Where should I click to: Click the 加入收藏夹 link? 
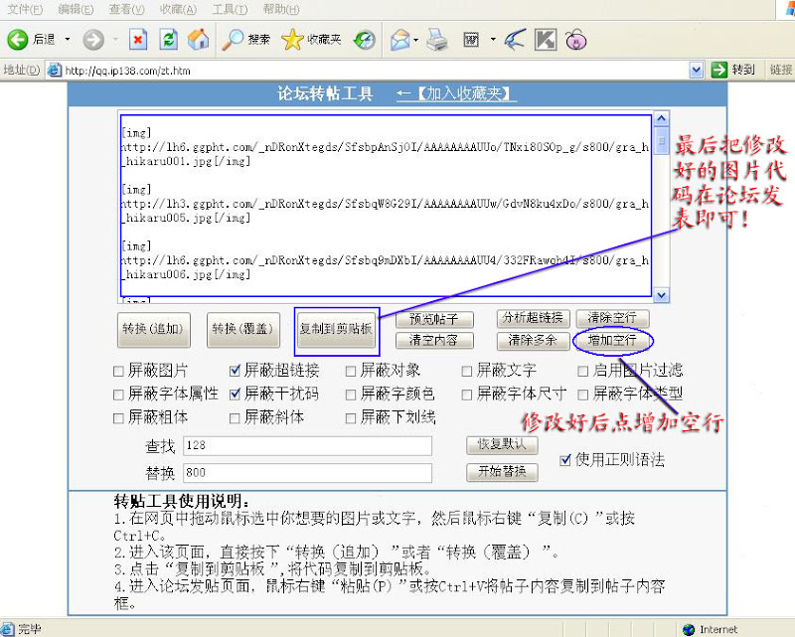tap(456, 93)
